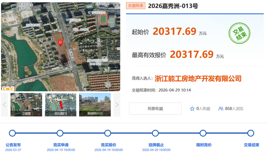Click the 最高有效报价 value 20317.69
The height and width of the screenshot is (156, 268).
(x=192, y=54)
